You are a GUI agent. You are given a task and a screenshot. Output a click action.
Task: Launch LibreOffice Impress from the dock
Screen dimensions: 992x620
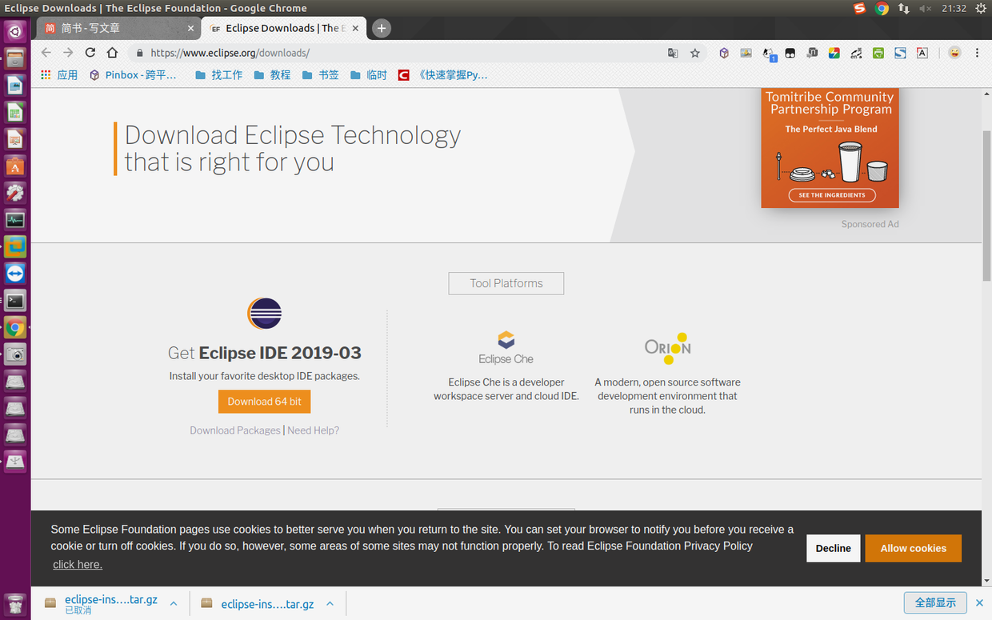click(15, 139)
